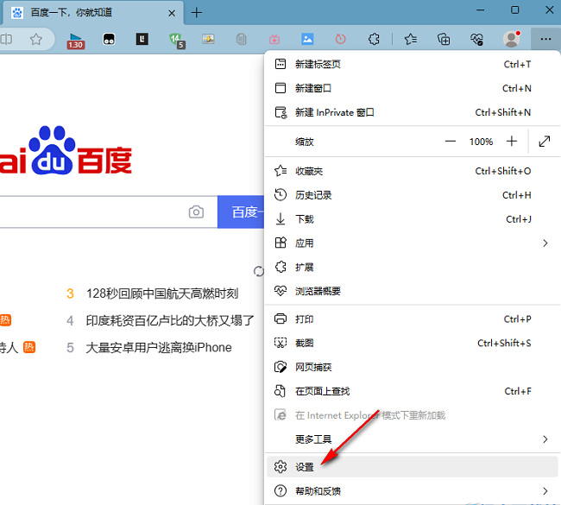This screenshot has height=505, width=561.
Task: Open 下载 from the menu
Action: 413,219
